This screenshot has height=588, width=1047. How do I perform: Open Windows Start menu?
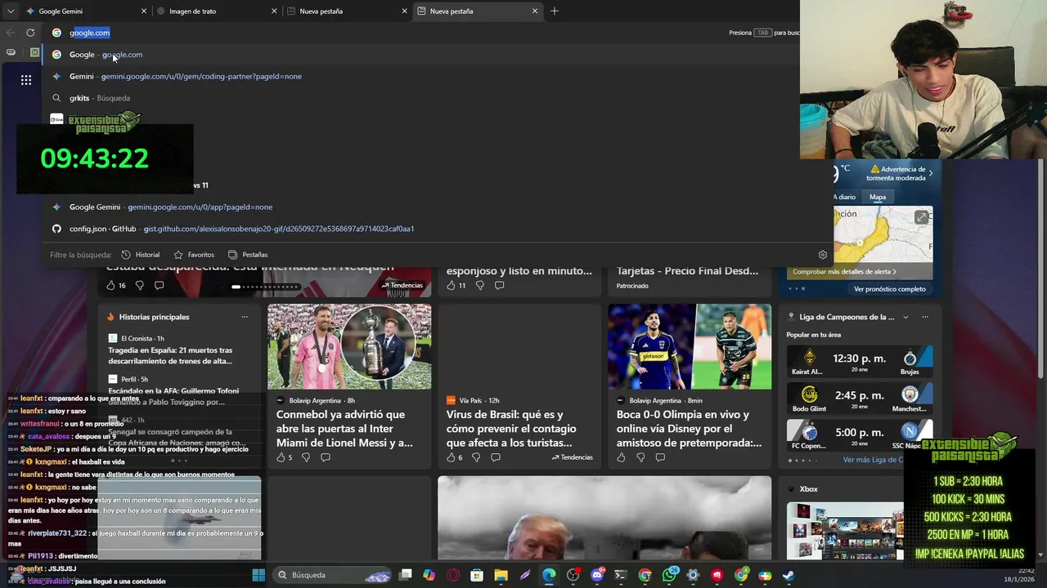(x=258, y=575)
